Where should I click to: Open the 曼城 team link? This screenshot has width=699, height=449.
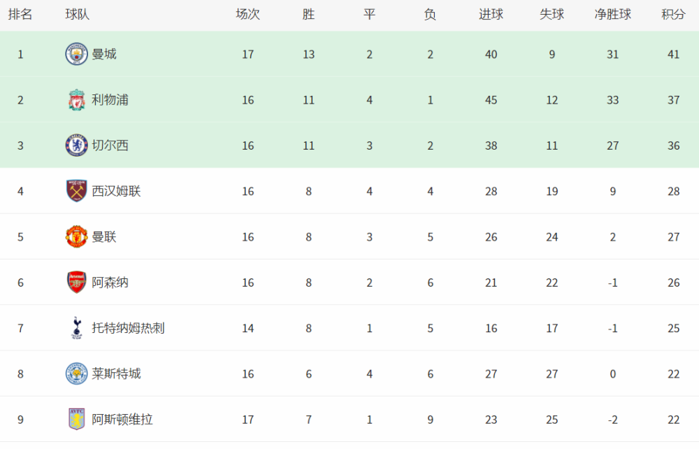[x=104, y=55]
